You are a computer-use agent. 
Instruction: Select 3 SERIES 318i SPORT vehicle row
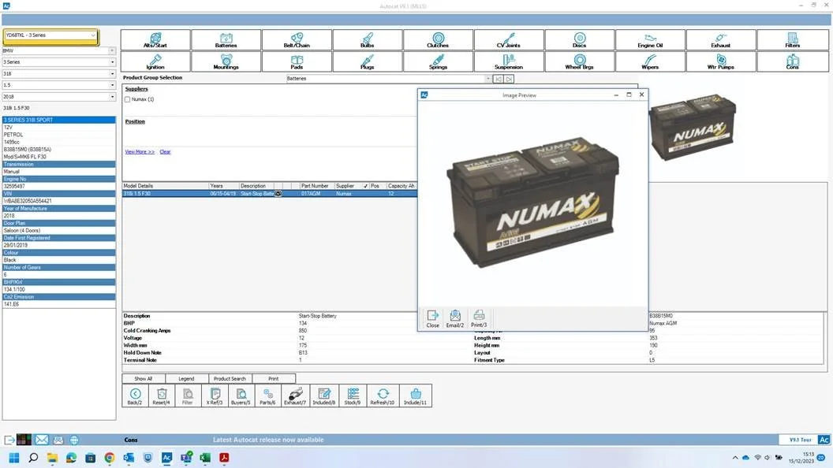click(x=59, y=120)
